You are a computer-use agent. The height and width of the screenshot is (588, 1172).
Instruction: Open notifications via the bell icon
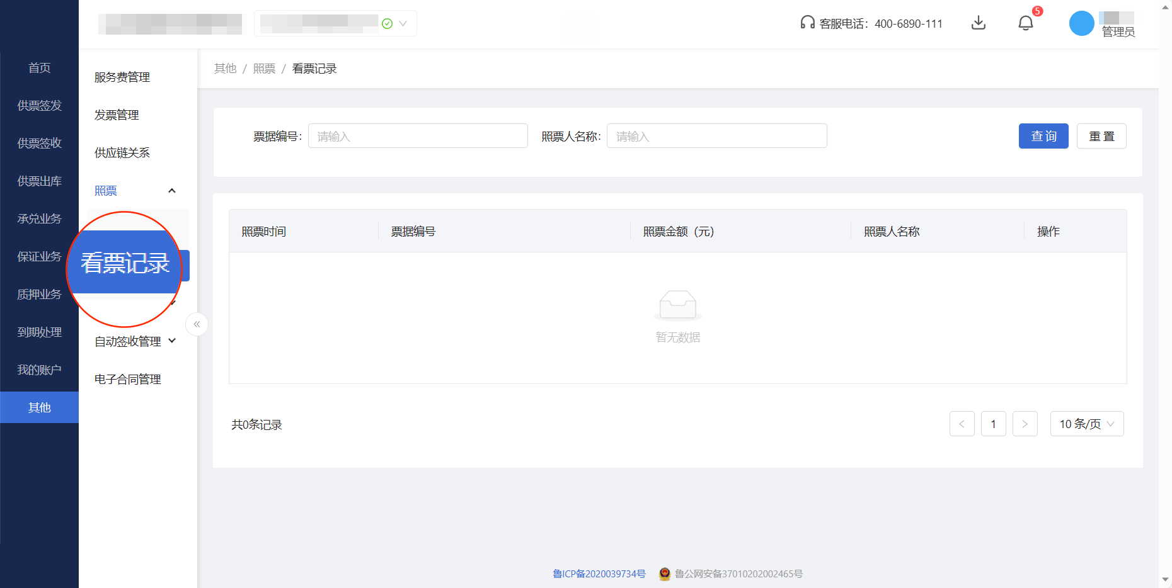[1025, 23]
